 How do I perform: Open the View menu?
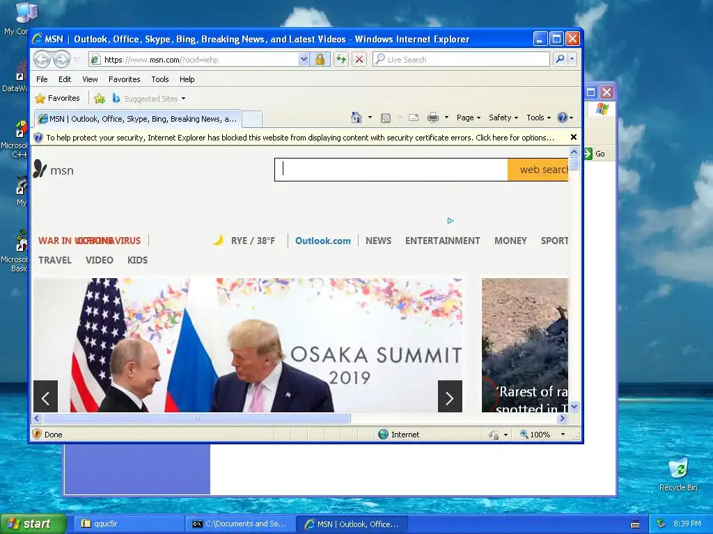tap(90, 79)
